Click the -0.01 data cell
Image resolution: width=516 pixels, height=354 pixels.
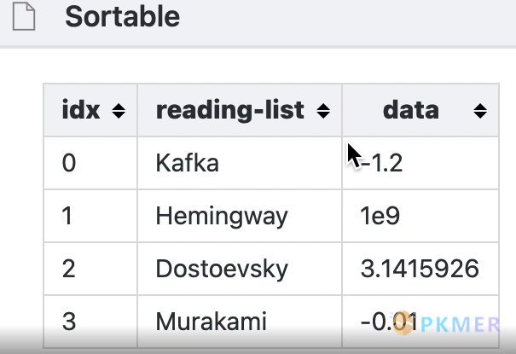click(420, 322)
